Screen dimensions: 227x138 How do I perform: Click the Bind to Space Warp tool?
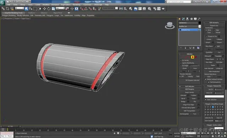(12, 9)
